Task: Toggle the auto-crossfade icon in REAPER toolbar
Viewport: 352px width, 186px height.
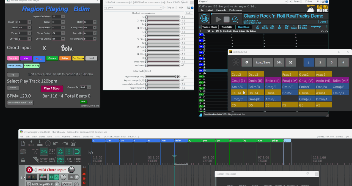Action: coord(35,151)
